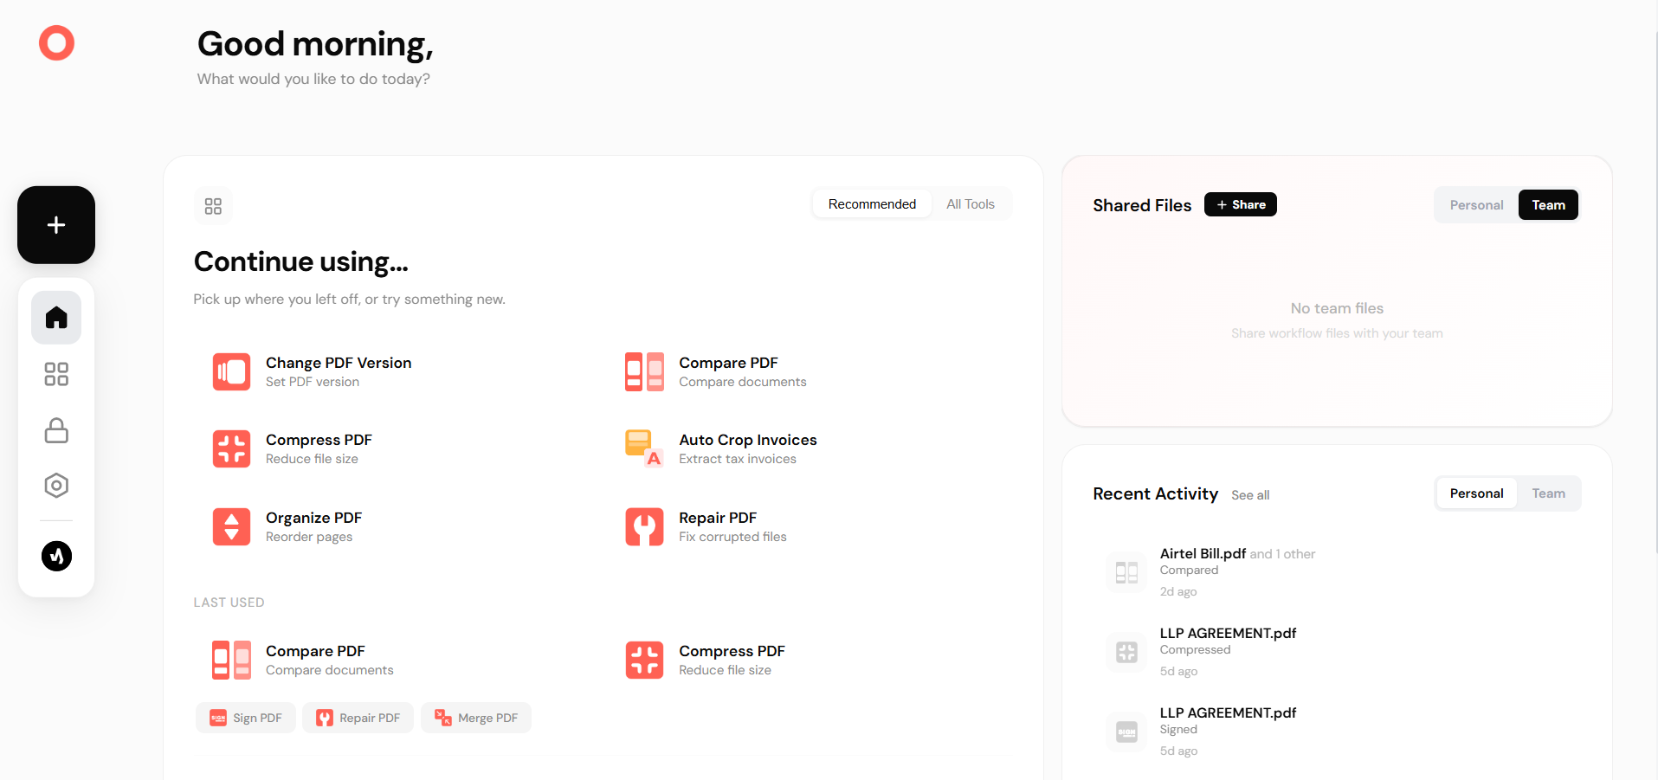Image resolution: width=1658 pixels, height=780 pixels.
Task: Click the Airtel Bill.pdf compare activity icon
Action: pos(1126,572)
